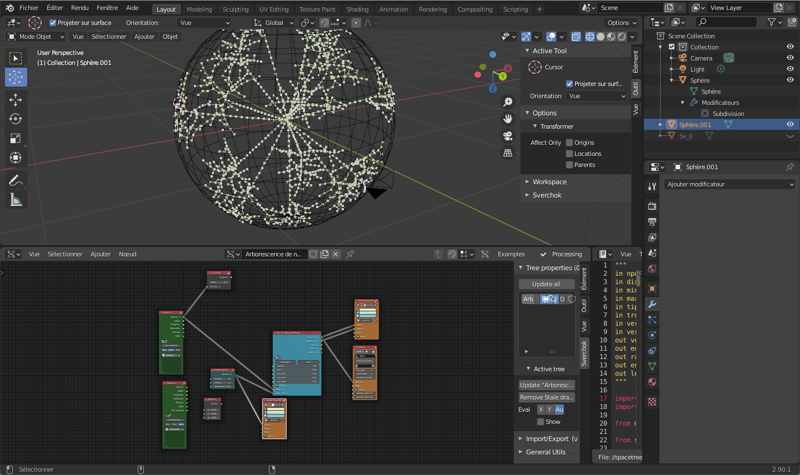Viewport: 800px width, 475px height.
Task: Hide the Camera in the outliner
Action: (790, 58)
